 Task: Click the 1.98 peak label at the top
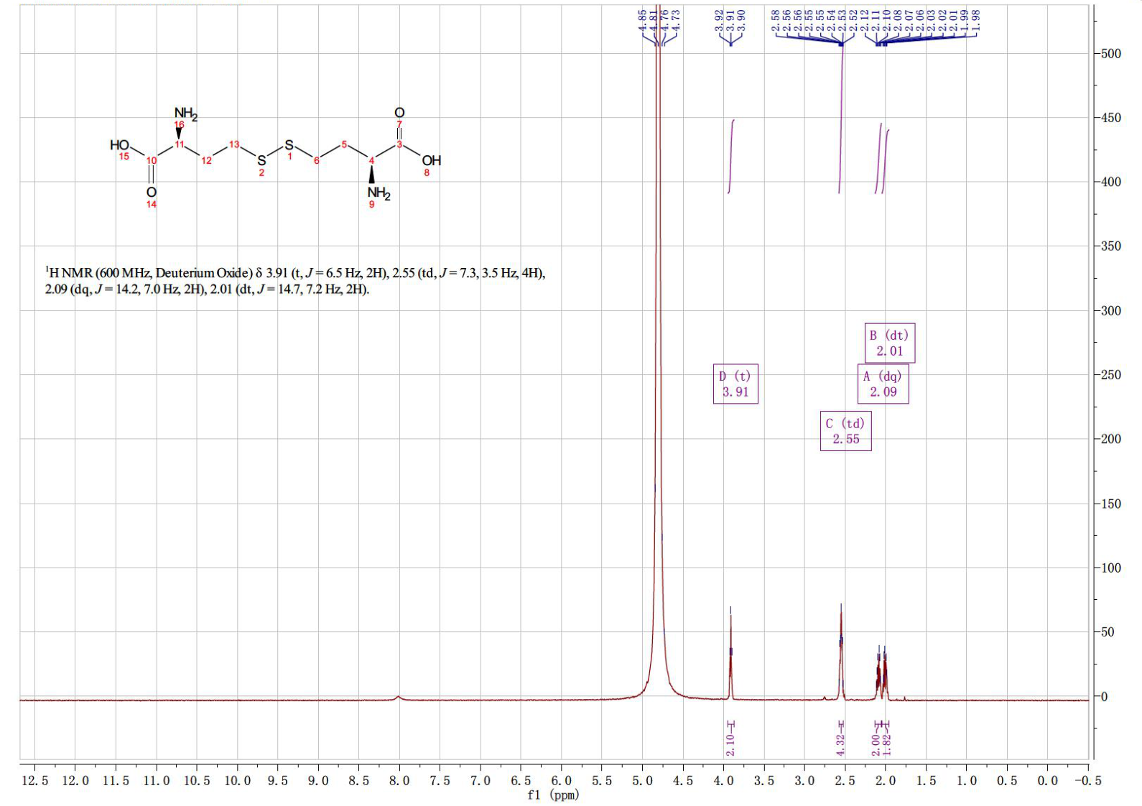point(975,19)
